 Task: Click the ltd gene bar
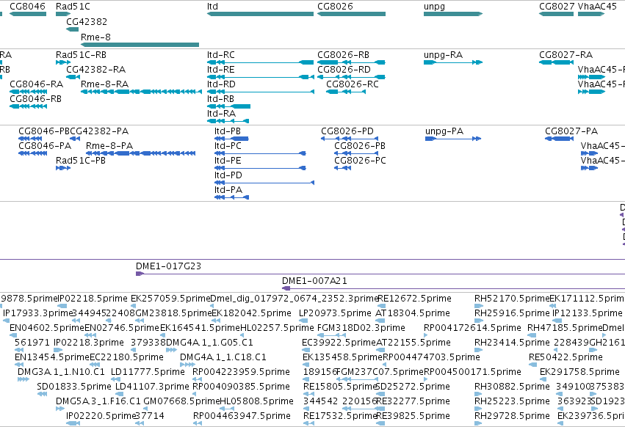point(260,14)
